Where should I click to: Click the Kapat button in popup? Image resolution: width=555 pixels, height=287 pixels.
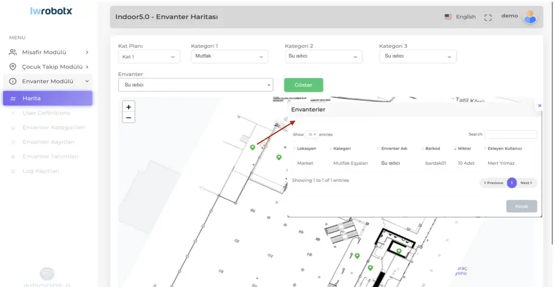pos(521,206)
